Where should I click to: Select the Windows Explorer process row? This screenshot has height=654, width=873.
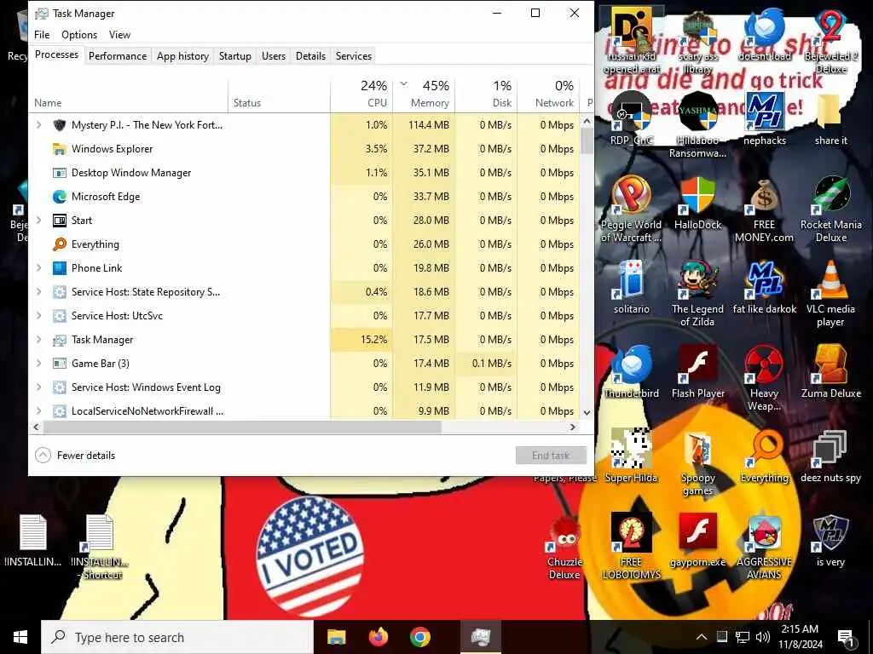304,148
